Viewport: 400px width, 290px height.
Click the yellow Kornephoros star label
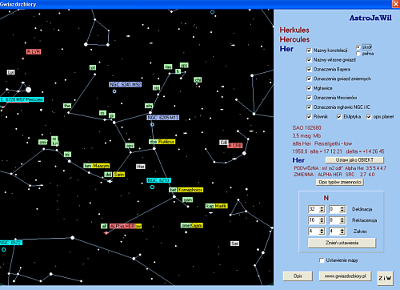(190, 190)
